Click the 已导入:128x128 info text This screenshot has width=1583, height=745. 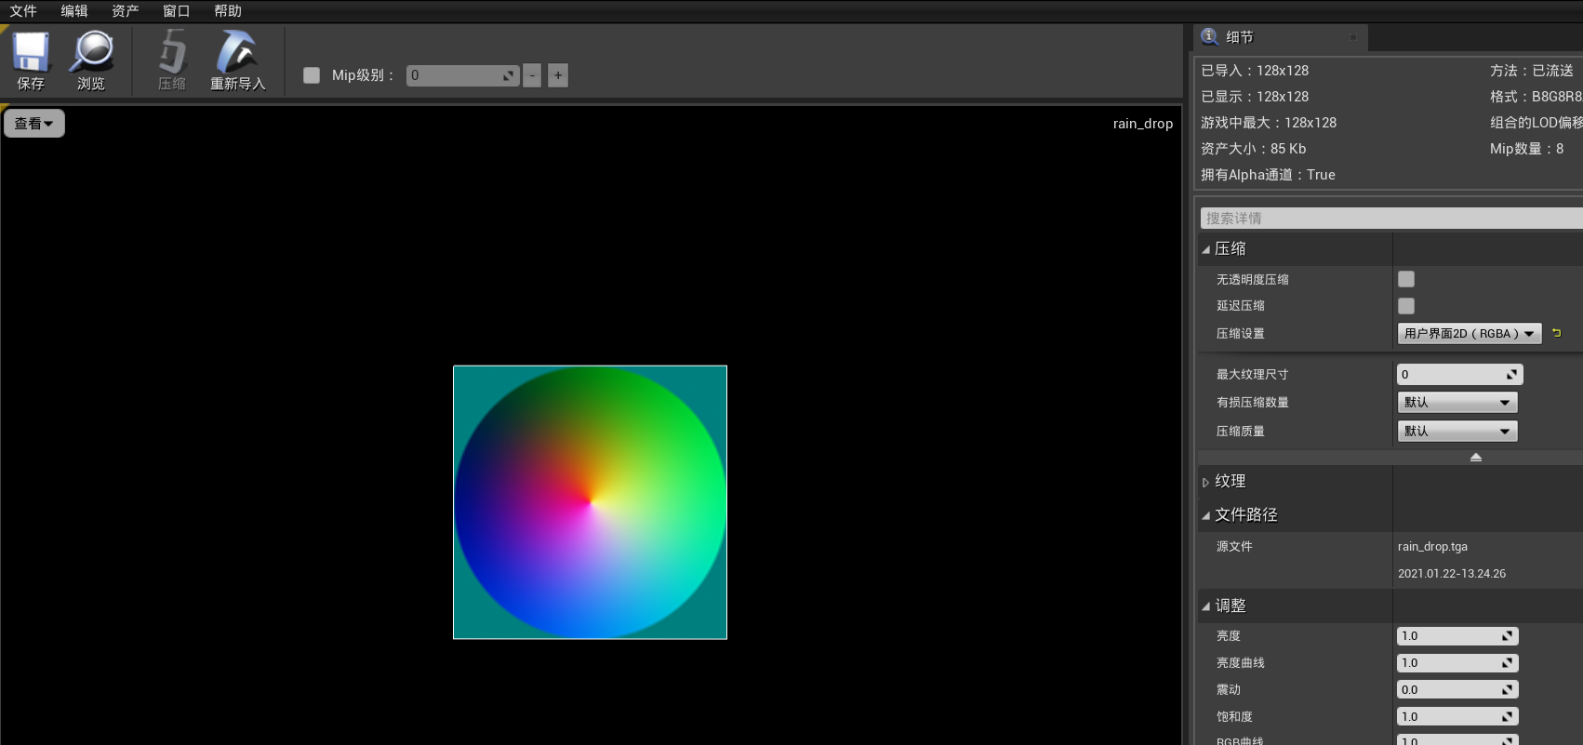pos(1255,71)
